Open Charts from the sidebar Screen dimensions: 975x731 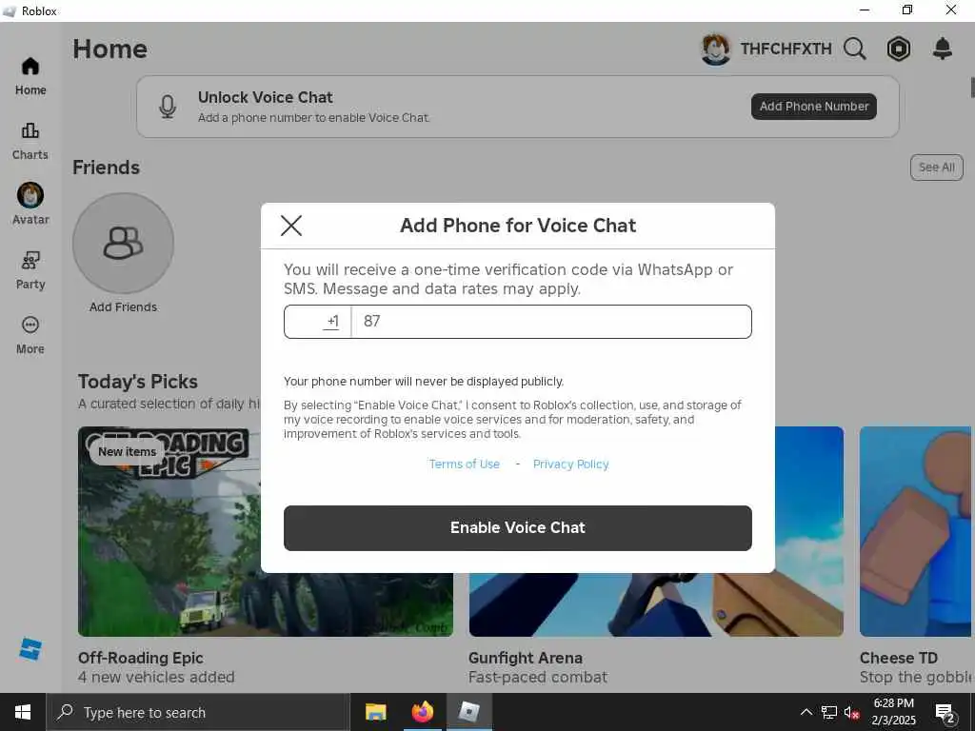30,142
